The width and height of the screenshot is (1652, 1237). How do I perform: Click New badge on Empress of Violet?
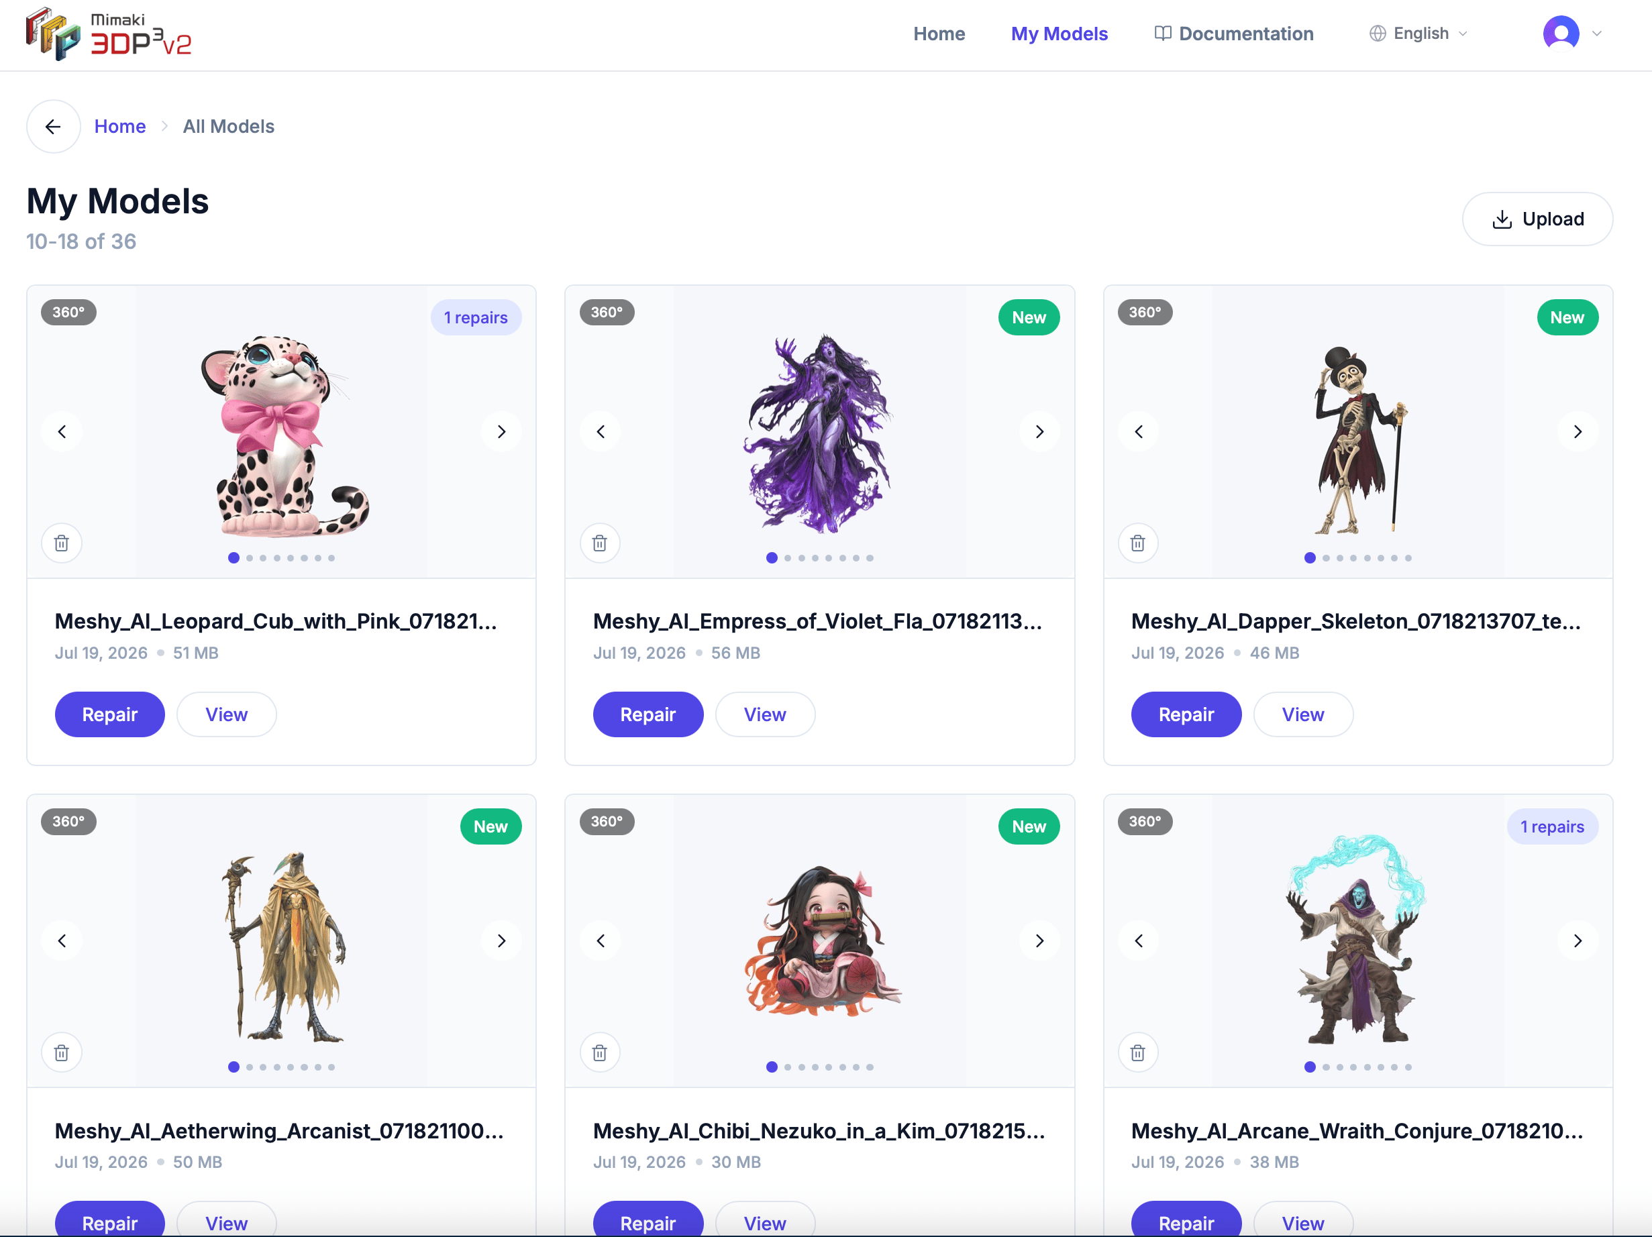(x=1029, y=317)
